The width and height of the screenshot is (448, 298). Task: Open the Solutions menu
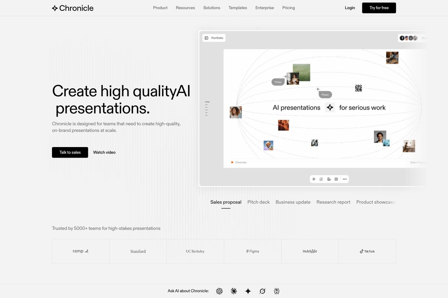[212, 8]
